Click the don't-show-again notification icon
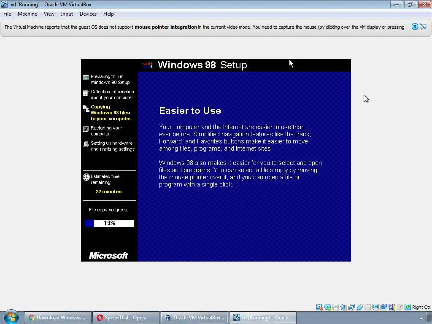The height and width of the screenshot is (324, 432). (x=423, y=27)
